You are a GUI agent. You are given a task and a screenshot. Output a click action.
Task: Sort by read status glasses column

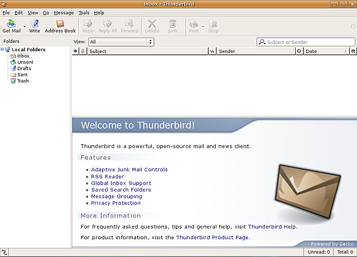[212, 51]
